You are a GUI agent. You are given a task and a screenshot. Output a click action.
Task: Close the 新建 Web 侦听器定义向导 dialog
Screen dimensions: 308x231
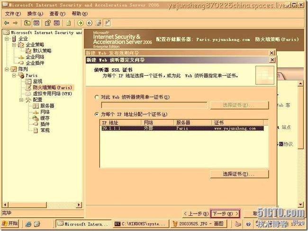tap(272, 60)
